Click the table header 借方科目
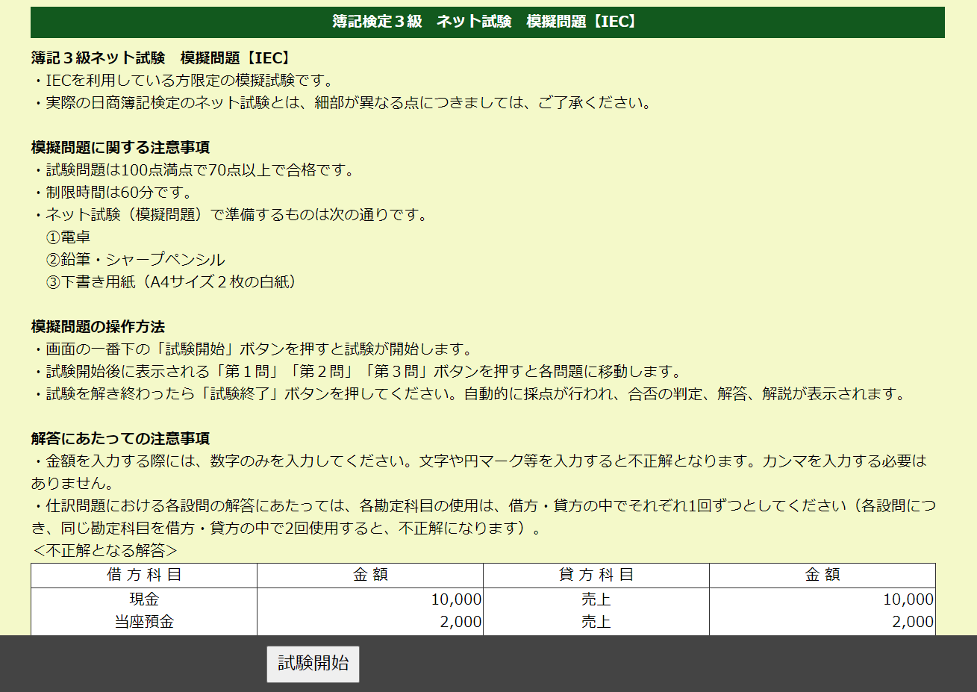Image resolution: width=977 pixels, height=692 pixels. (x=144, y=575)
